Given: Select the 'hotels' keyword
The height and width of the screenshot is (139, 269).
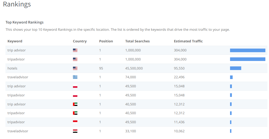Looking at the screenshot, I should click(x=12, y=68).
